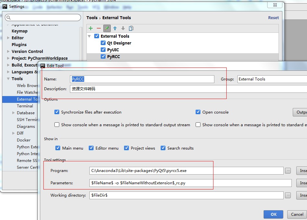Expand the Editor settings node
307x220 pixels.
pos(8,38)
